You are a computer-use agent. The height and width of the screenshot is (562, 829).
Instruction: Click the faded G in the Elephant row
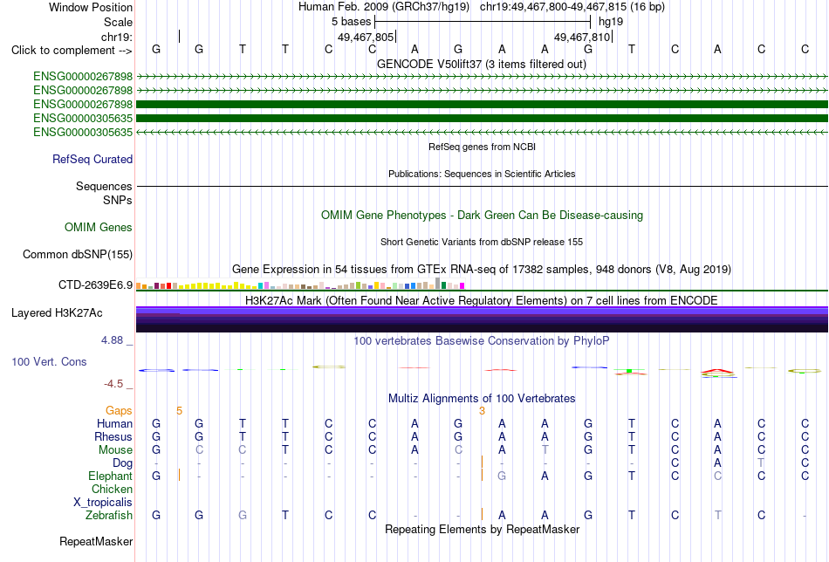pyautogui.click(x=502, y=476)
